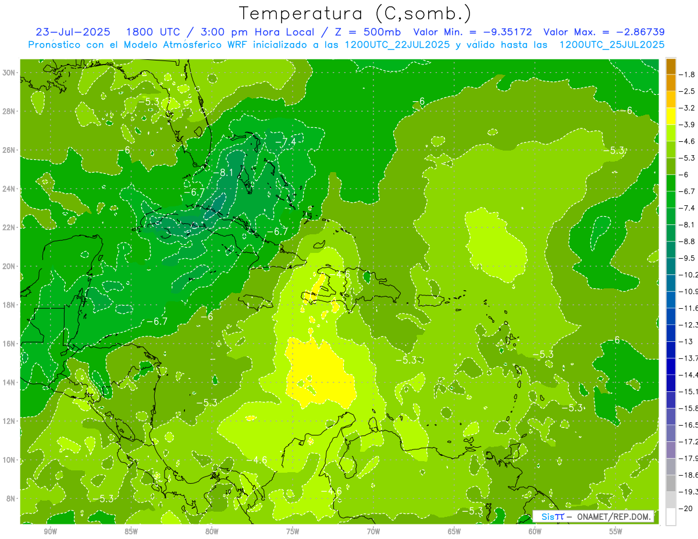698x539 pixels.
Task: Click the date '23-Jul-2025' in the header
Action: (x=72, y=32)
